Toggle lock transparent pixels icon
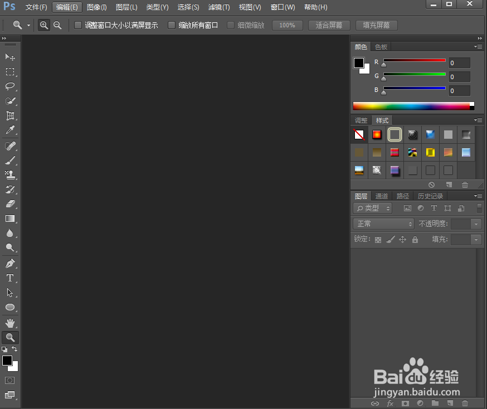 pos(378,240)
